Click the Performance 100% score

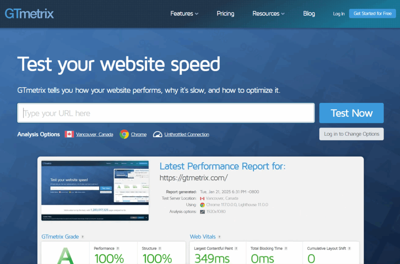click(109, 259)
